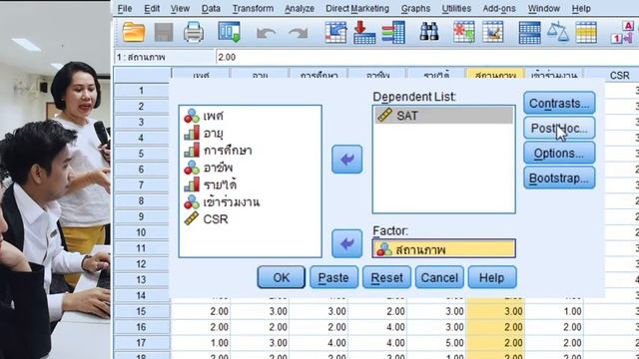Open the Recall recent dialogs icon

click(229, 32)
